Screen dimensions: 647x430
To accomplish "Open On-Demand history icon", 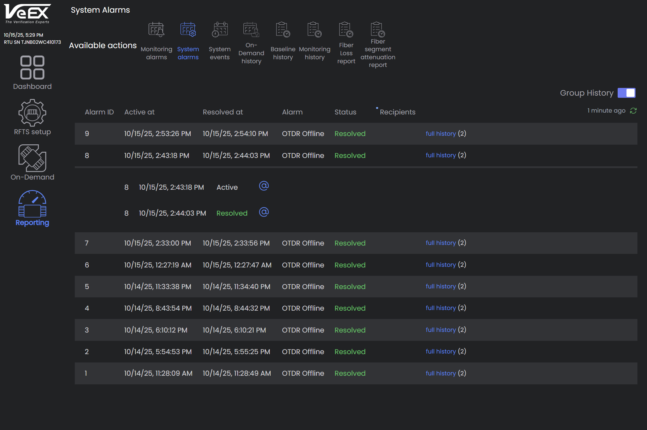I will (x=251, y=30).
